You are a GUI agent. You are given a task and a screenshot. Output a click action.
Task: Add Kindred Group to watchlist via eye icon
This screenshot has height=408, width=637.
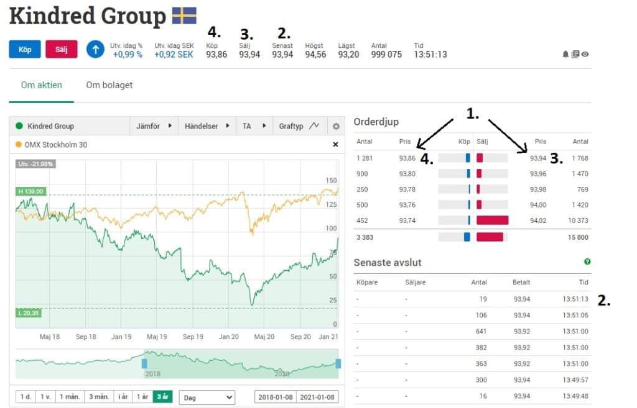pos(586,54)
